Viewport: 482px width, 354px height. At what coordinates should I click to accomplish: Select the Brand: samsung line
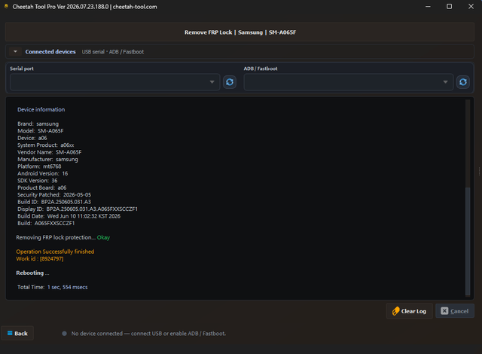[x=38, y=124]
